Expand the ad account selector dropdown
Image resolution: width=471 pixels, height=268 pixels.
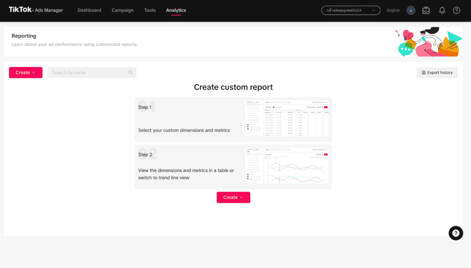350,10
